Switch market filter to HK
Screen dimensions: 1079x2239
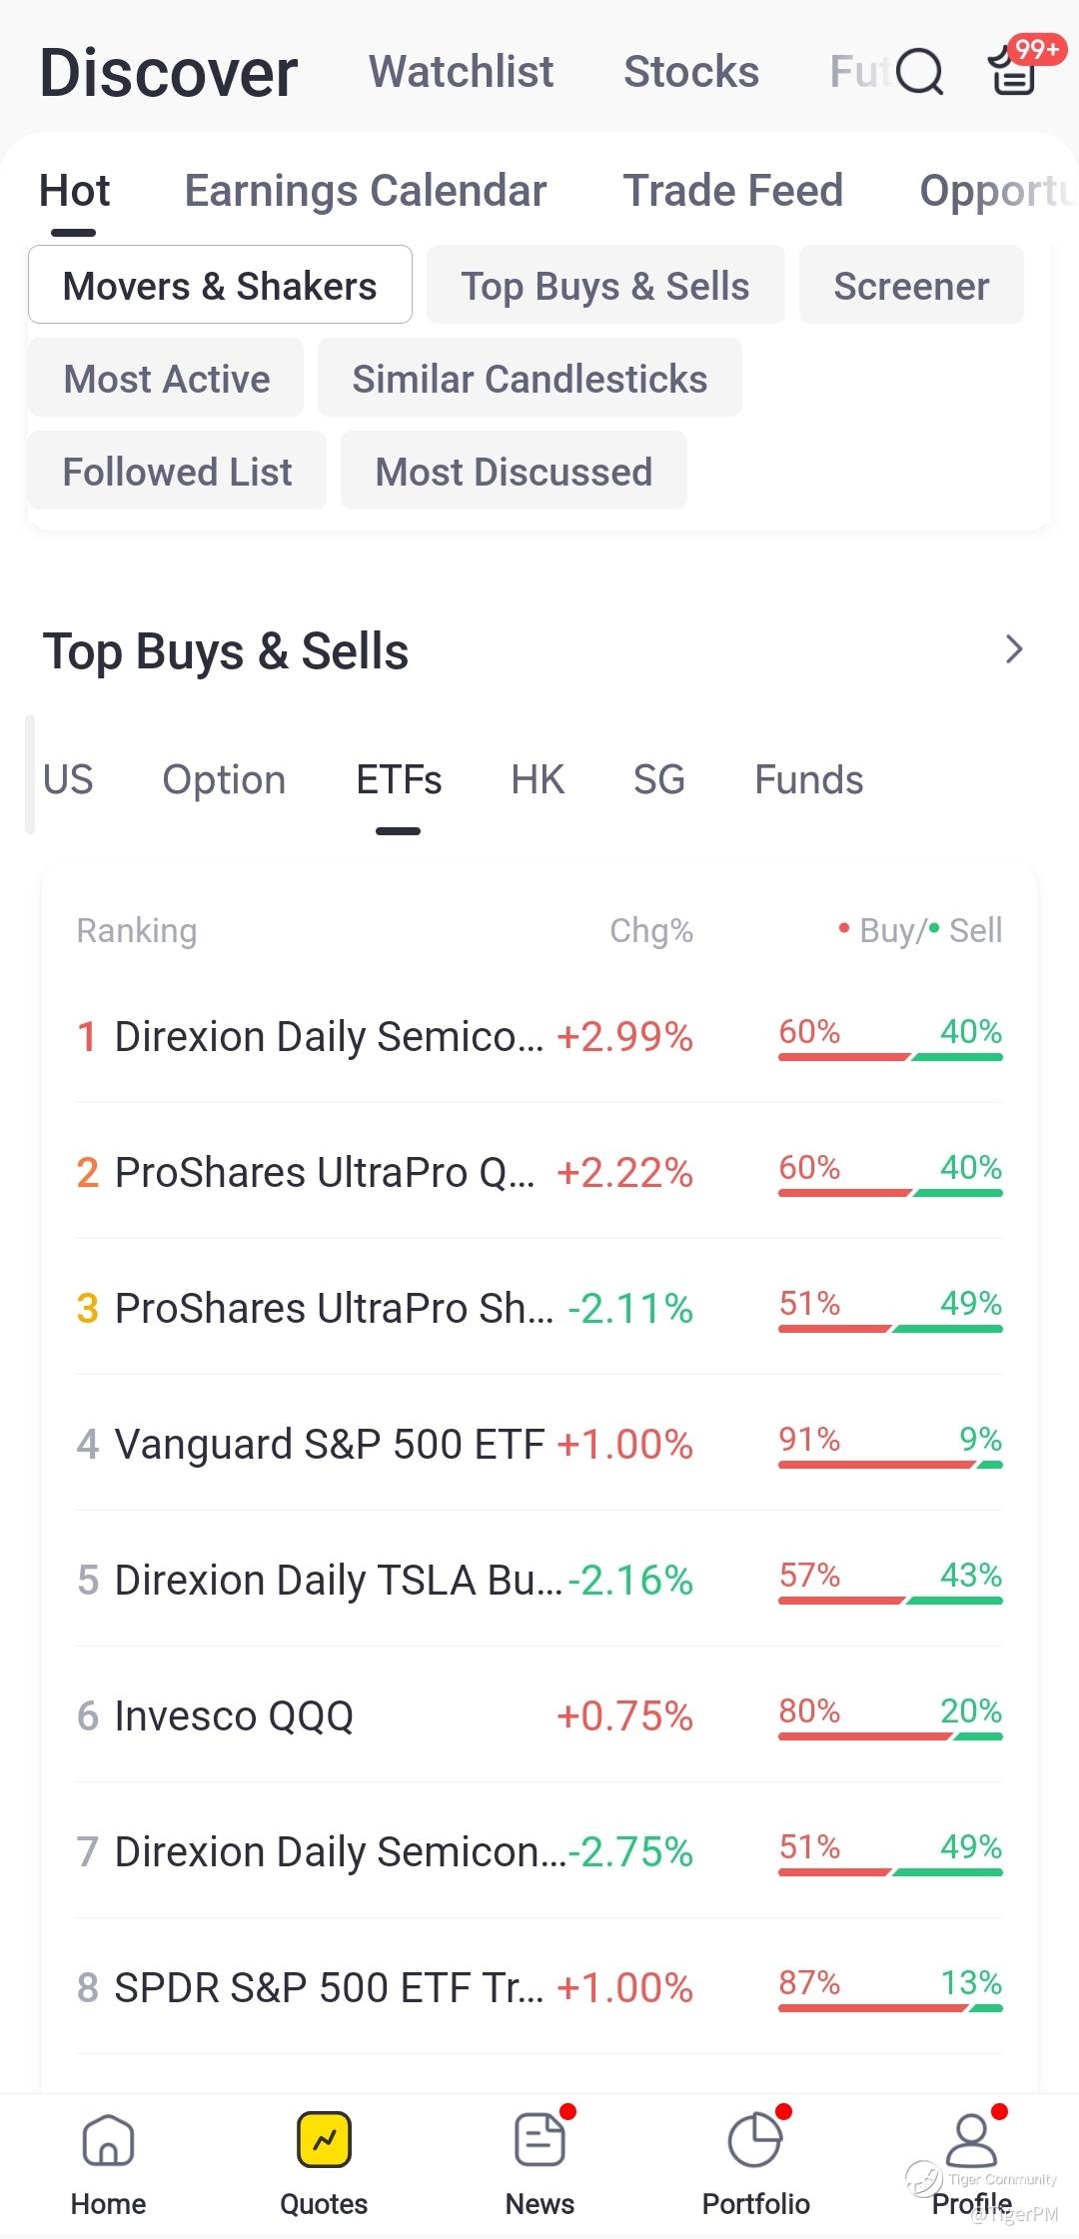(538, 780)
